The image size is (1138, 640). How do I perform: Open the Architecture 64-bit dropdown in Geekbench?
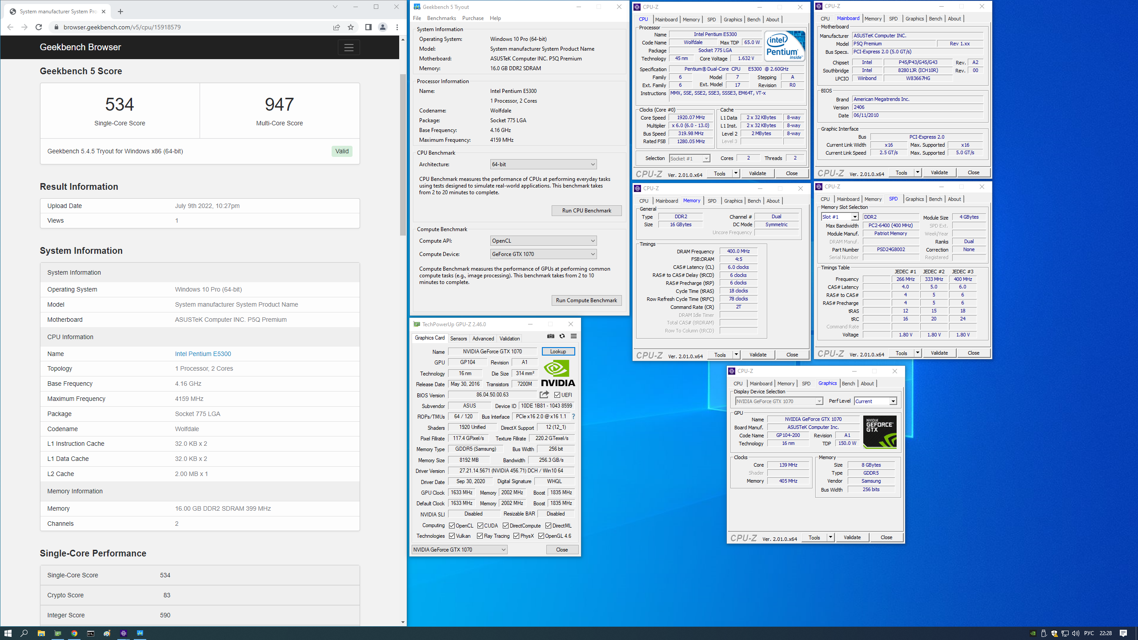[543, 164]
